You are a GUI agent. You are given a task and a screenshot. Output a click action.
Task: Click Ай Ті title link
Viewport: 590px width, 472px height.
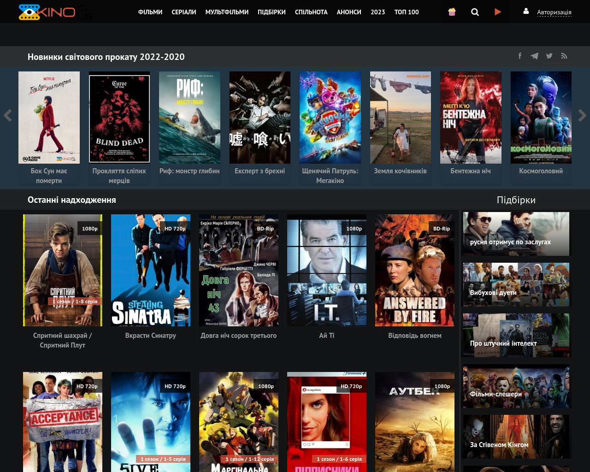[x=327, y=336]
